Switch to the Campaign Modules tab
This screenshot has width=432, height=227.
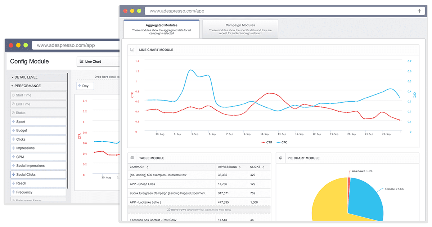(x=240, y=29)
